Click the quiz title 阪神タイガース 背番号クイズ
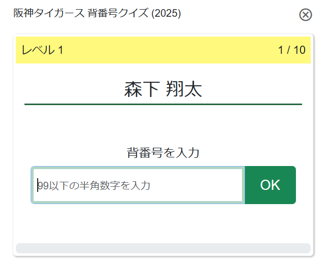The width and height of the screenshot is (326, 264). [97, 14]
